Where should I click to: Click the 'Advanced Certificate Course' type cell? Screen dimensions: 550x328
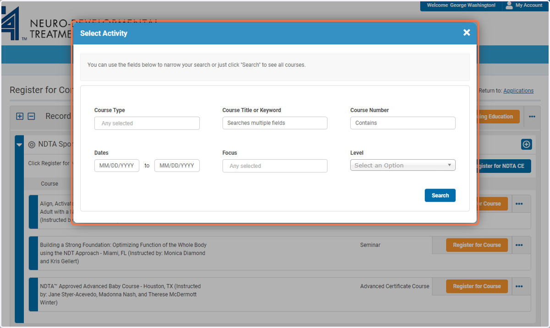point(395,286)
